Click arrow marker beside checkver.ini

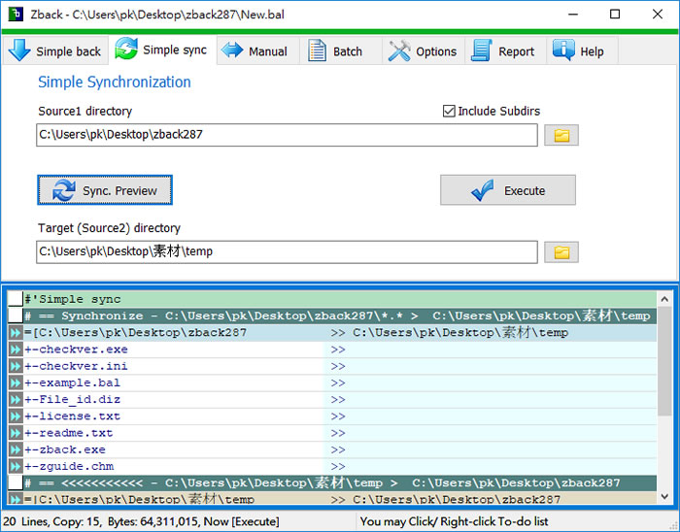click(16, 367)
